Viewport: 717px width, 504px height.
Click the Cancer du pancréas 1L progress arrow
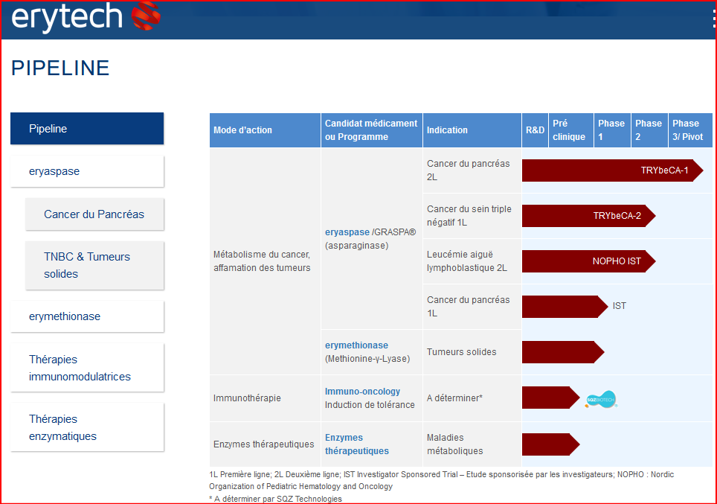(565, 306)
